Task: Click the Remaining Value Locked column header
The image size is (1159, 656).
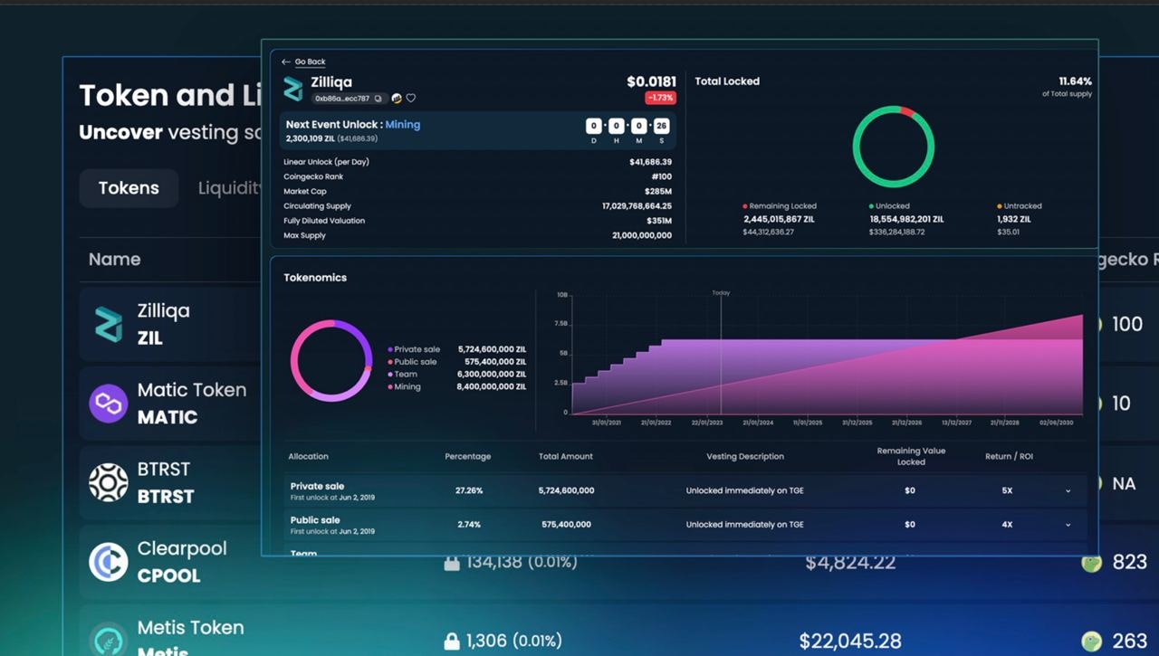Action: (911, 456)
